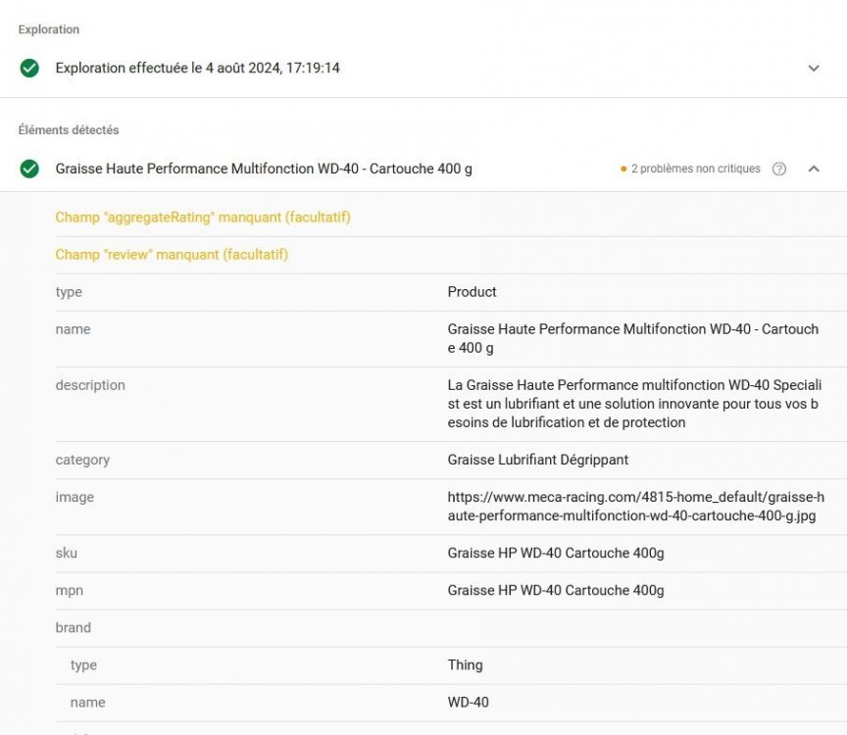Click the "2 problèmes non critiques" label
Screen dimensions: 847x735
[x=695, y=169]
